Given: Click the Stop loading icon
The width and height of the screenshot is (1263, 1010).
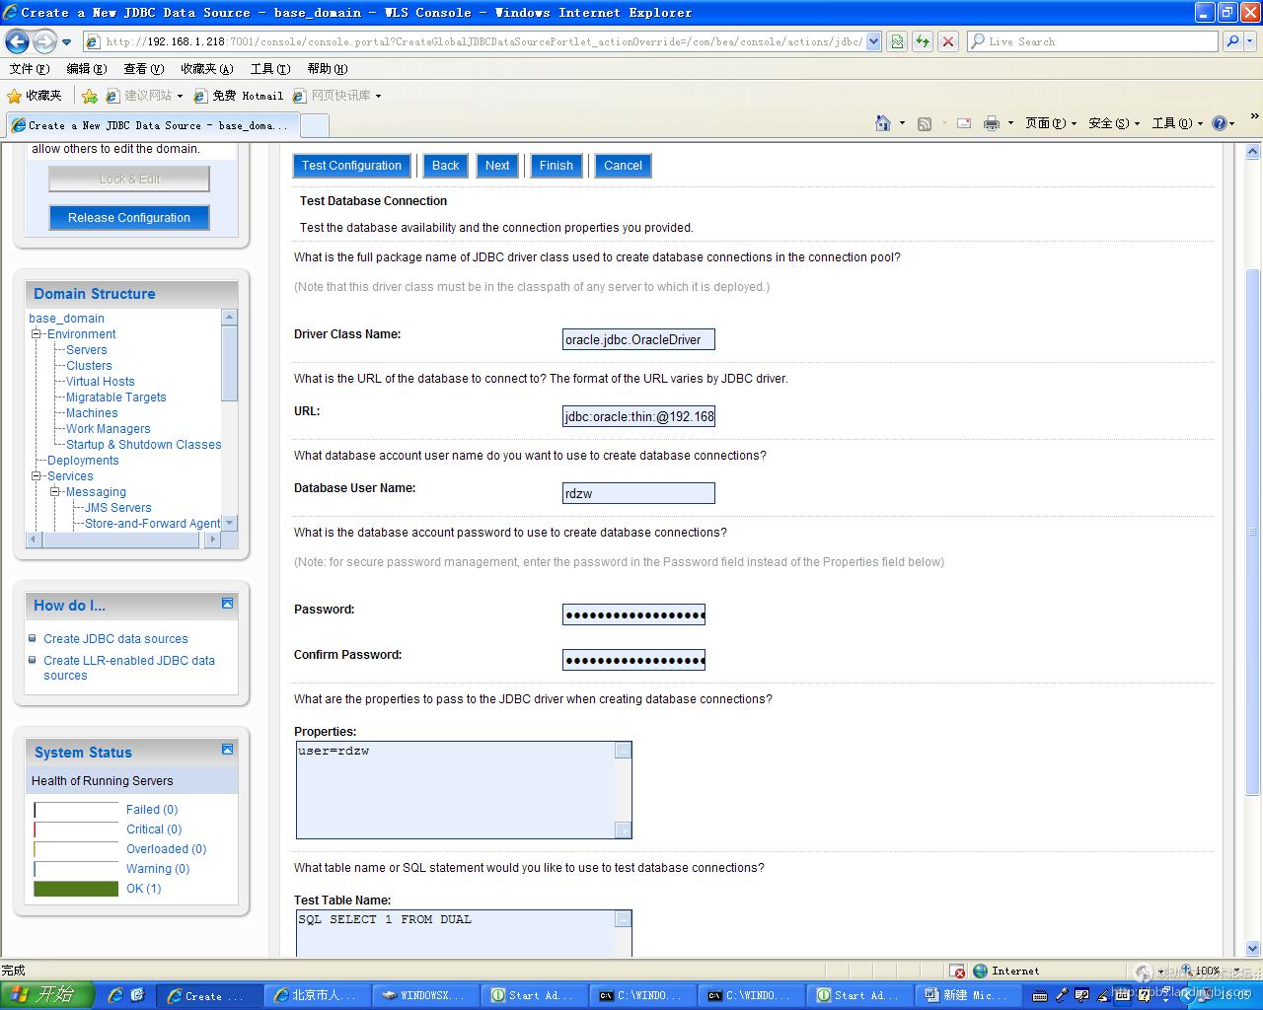Looking at the screenshot, I should click(x=947, y=41).
